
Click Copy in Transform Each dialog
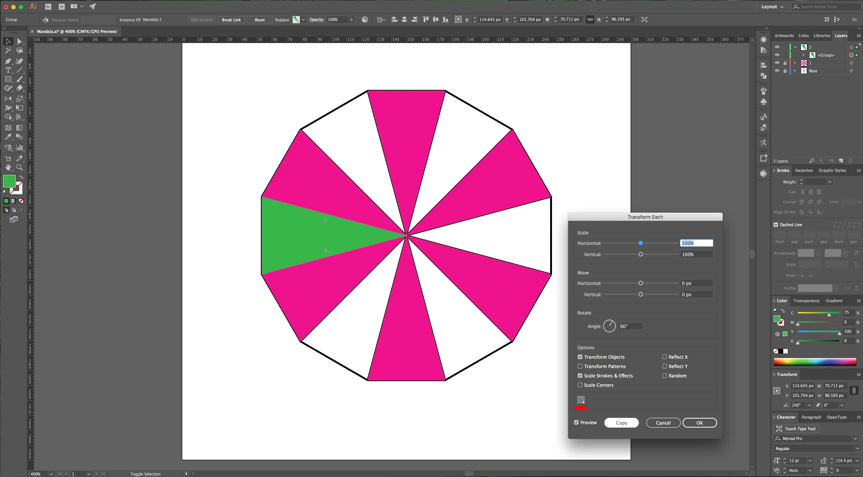(621, 423)
